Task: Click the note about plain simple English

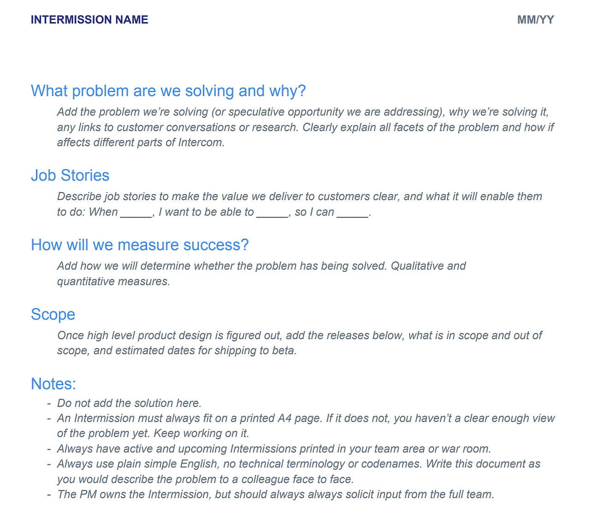Action: [x=299, y=471]
